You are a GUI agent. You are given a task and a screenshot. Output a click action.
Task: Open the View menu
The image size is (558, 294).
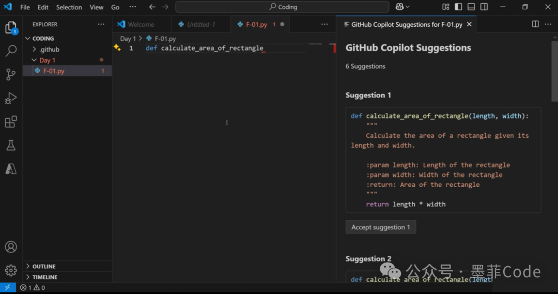[97, 7]
